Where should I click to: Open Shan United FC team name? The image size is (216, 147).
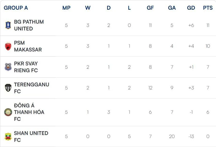tap(31, 137)
